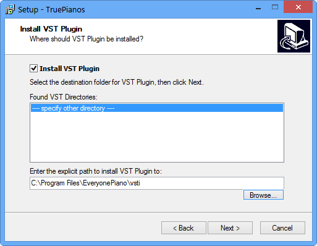Click the installer computer icon in header
The height and width of the screenshot is (246, 317).
(294, 36)
